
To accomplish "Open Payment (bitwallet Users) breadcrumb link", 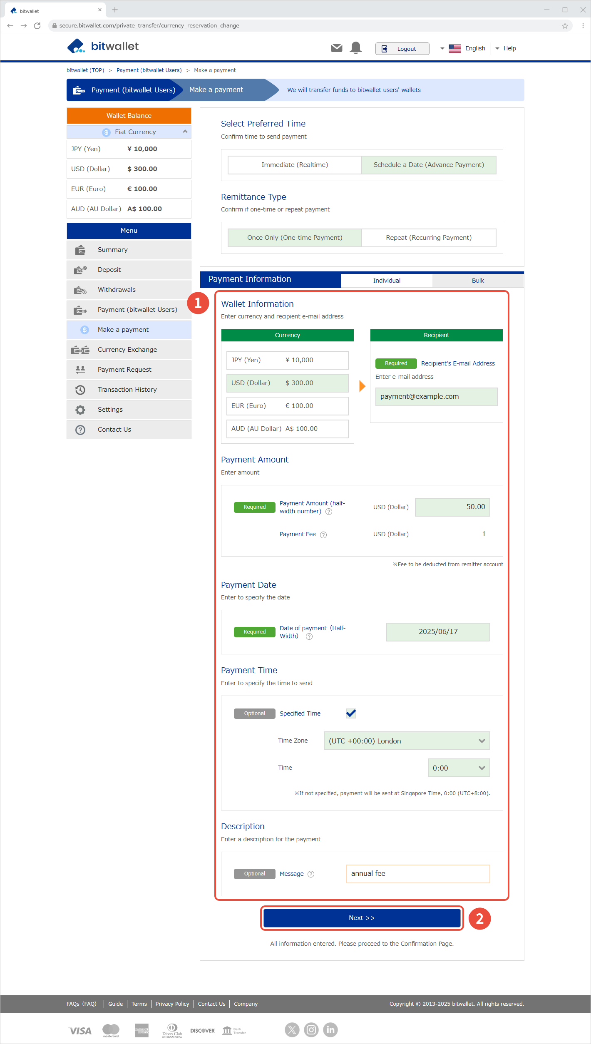I will point(149,70).
